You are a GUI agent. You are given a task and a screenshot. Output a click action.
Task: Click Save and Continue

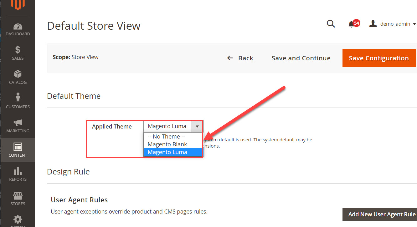click(301, 58)
